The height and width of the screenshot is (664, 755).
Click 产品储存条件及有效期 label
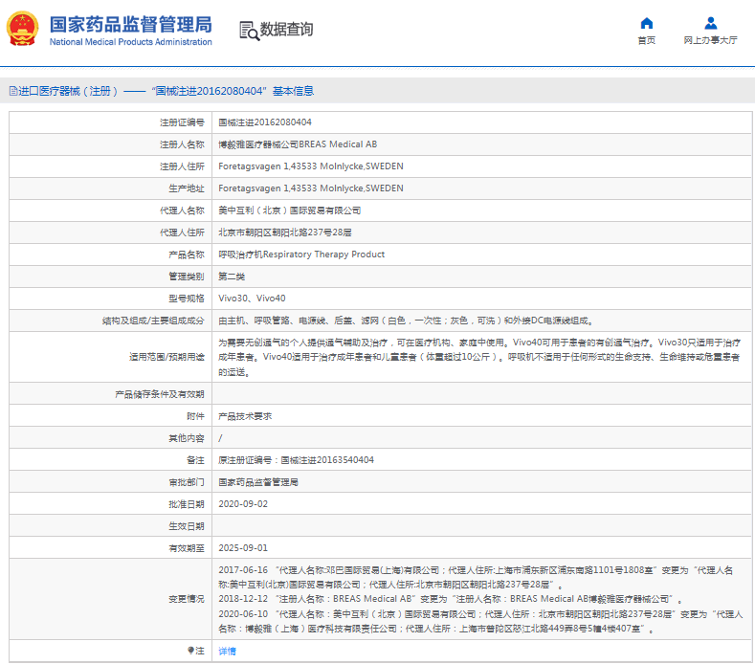coord(160,394)
